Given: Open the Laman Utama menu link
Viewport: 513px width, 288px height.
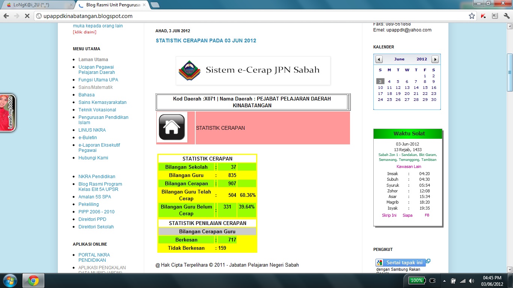Looking at the screenshot, I should pyautogui.click(x=93, y=59).
